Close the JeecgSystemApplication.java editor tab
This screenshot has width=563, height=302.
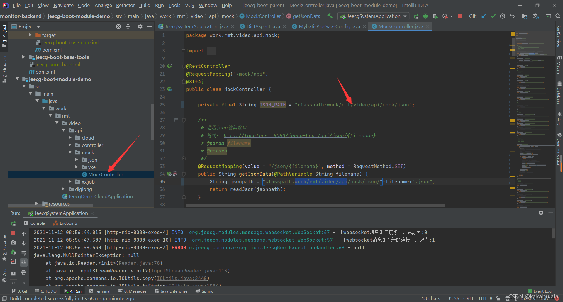point(233,26)
